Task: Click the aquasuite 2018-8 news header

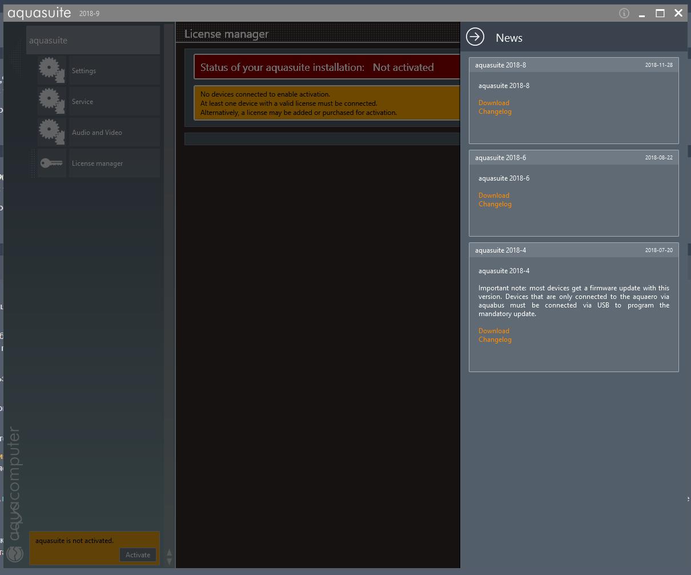Action: pos(574,65)
